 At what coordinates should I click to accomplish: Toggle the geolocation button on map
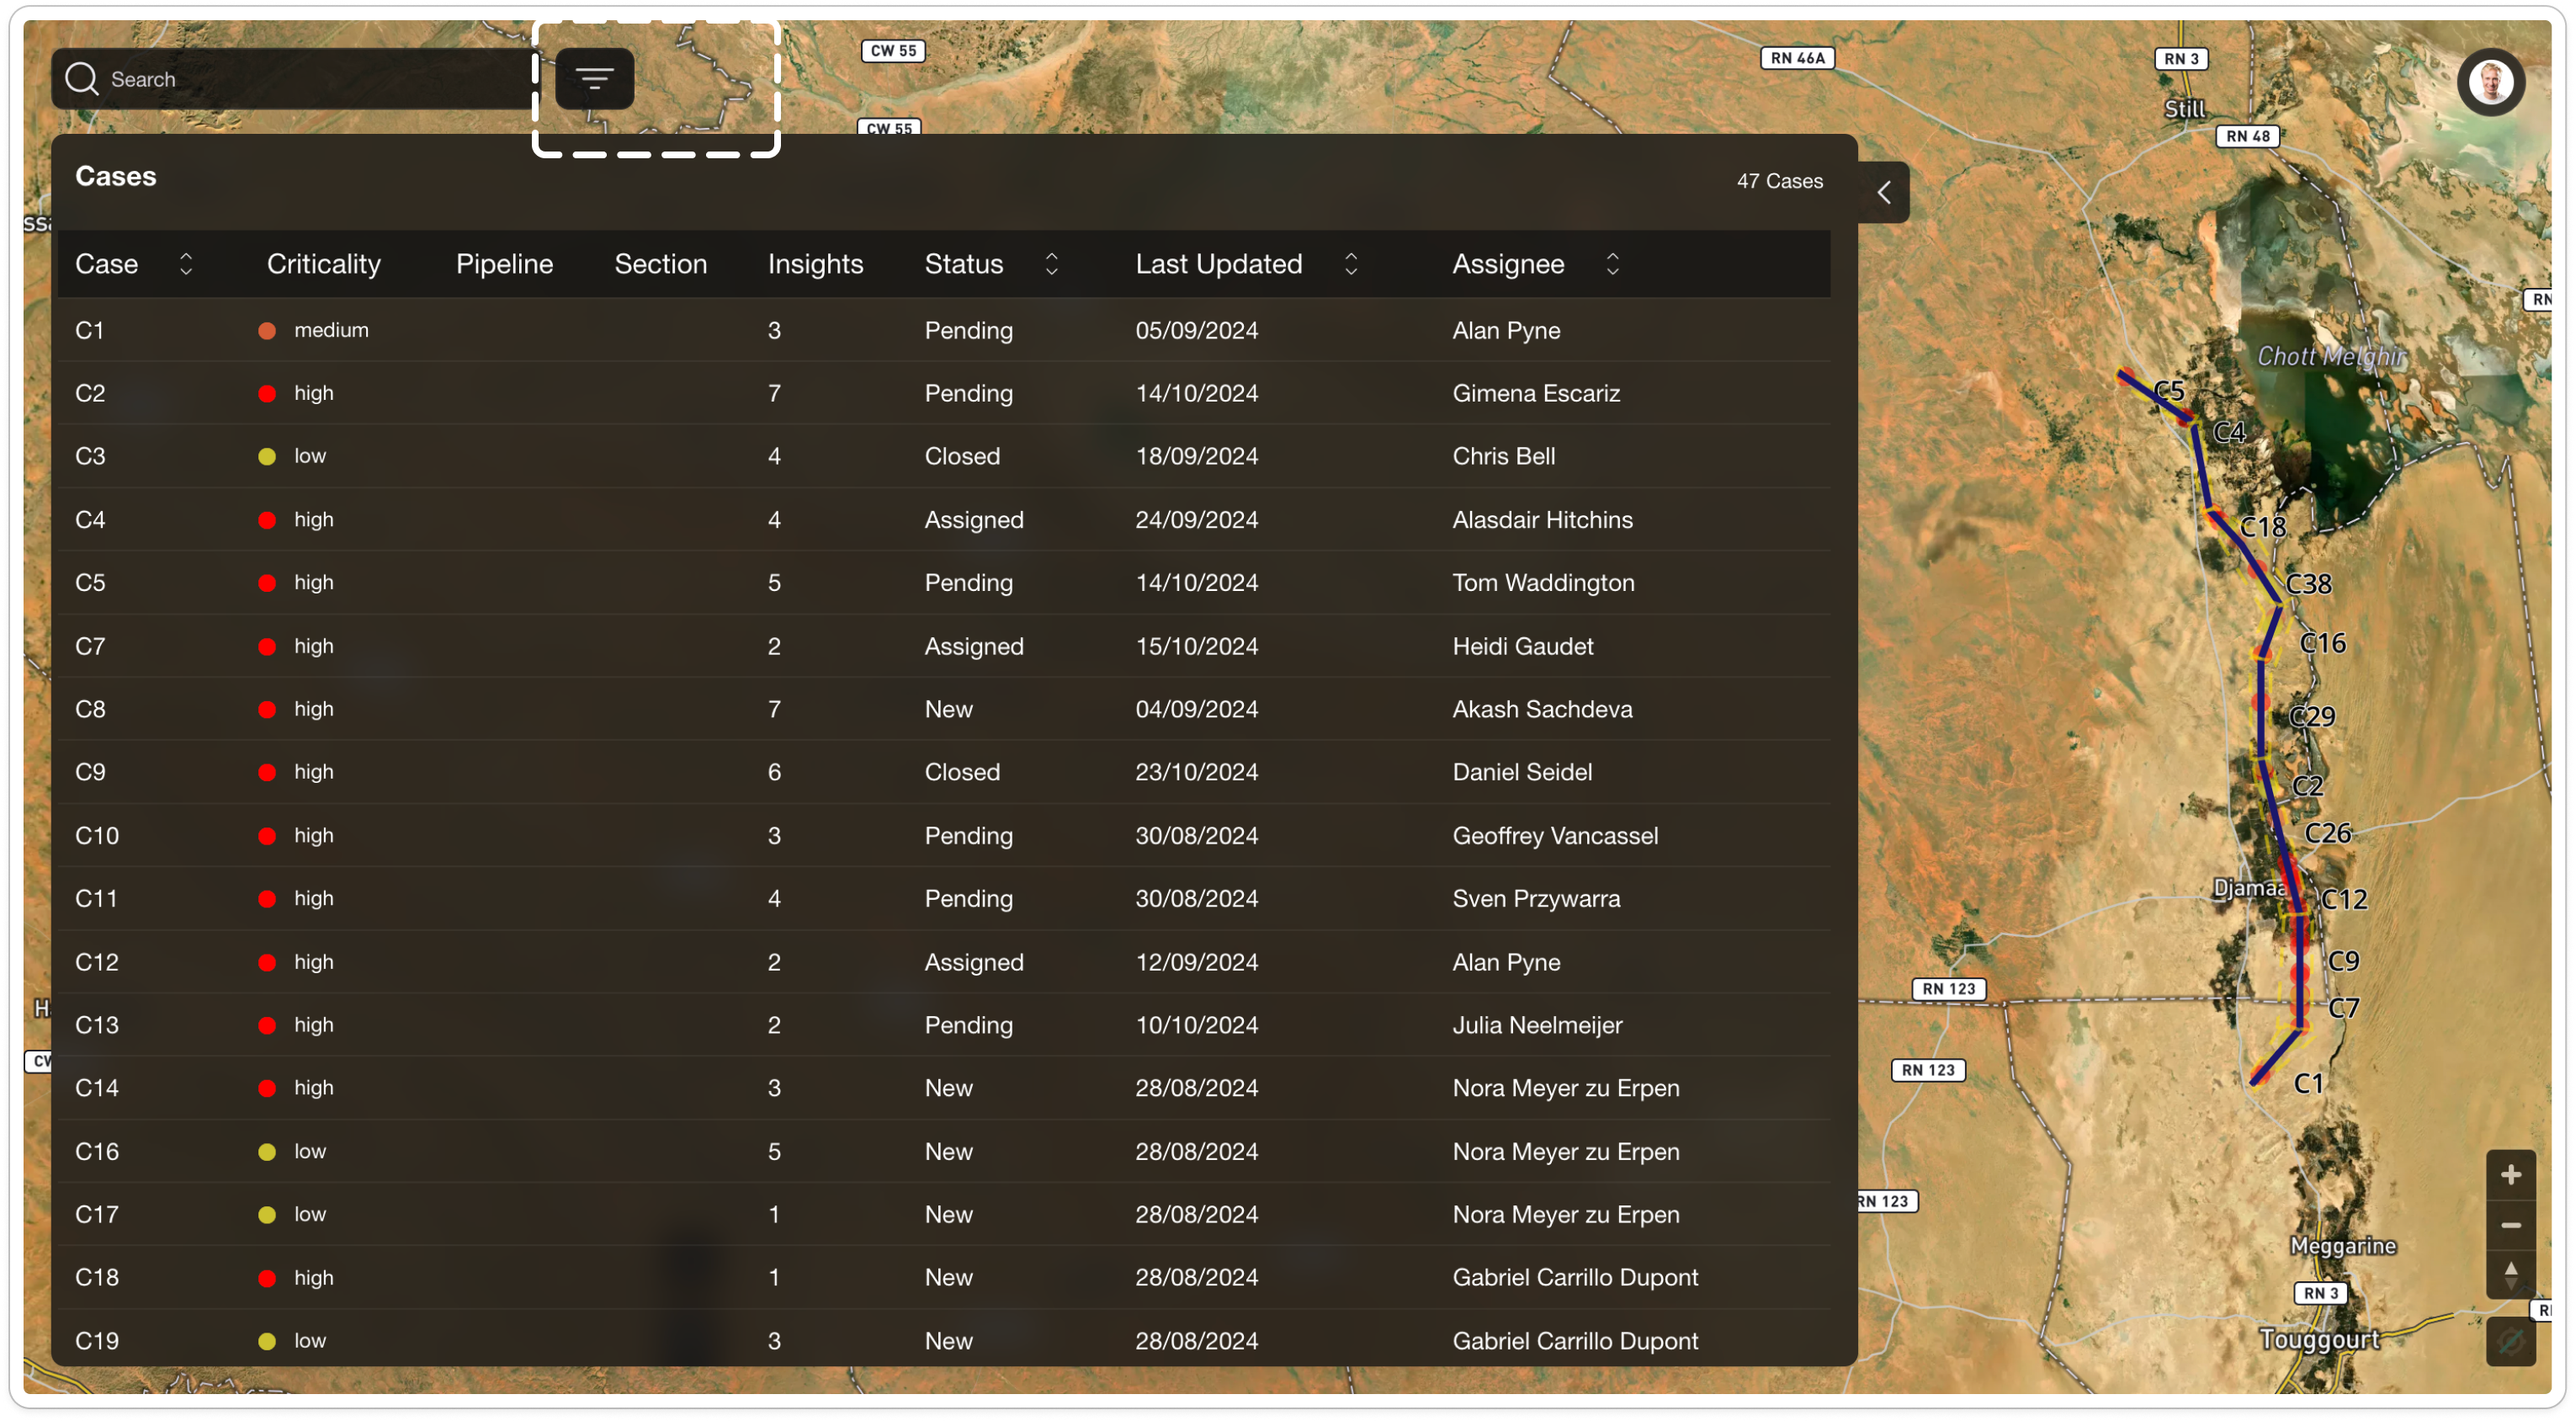[2510, 1341]
